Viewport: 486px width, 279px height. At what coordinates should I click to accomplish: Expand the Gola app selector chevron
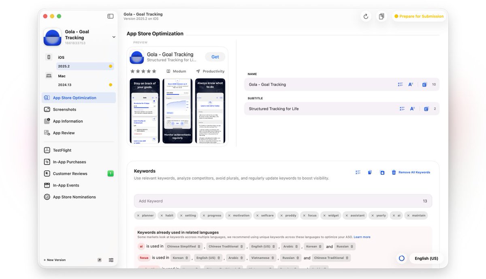click(x=113, y=37)
